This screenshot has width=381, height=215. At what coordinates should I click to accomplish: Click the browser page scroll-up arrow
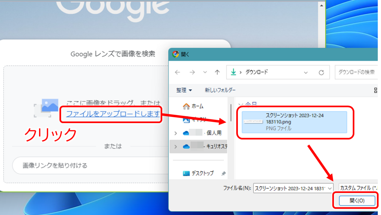[x=321, y=5]
